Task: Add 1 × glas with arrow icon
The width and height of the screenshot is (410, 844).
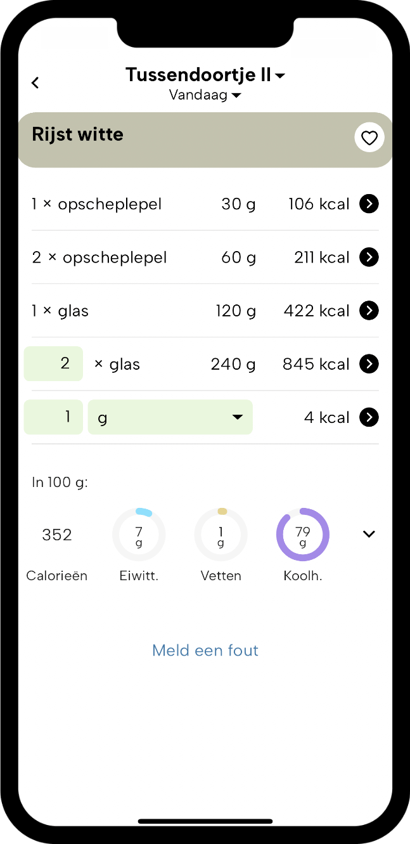Action: pyautogui.click(x=369, y=310)
